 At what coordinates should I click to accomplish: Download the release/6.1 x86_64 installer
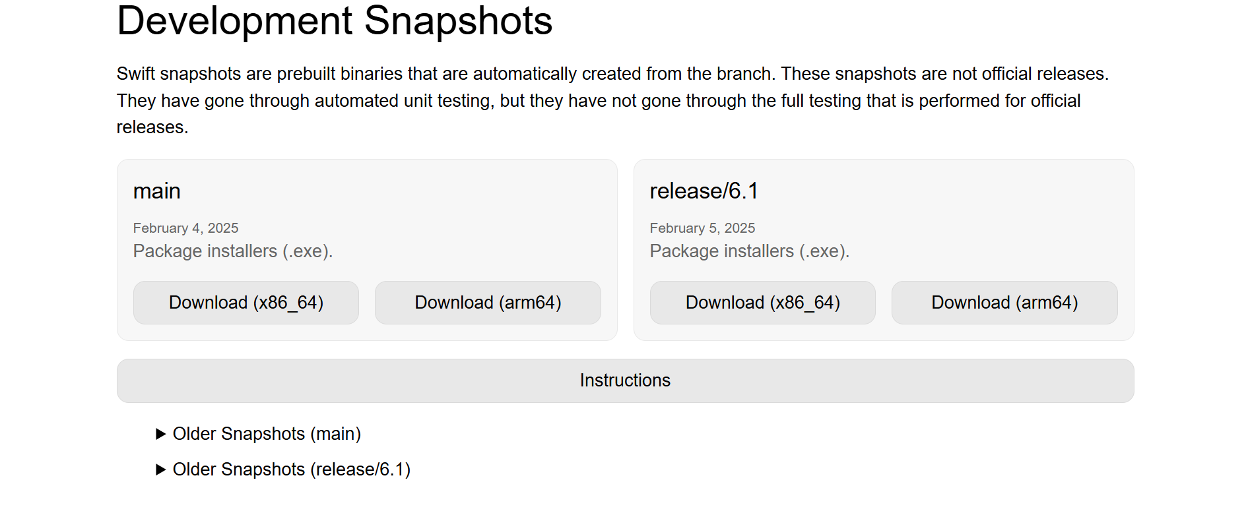pyautogui.click(x=763, y=303)
